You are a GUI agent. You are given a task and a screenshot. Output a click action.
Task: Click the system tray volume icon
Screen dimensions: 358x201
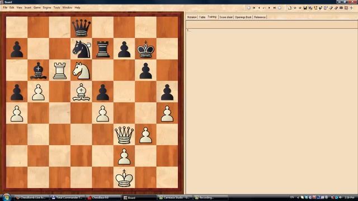point(341,197)
